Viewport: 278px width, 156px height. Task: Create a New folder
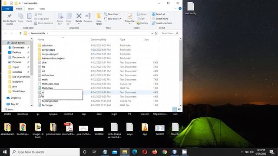coord(99,19)
